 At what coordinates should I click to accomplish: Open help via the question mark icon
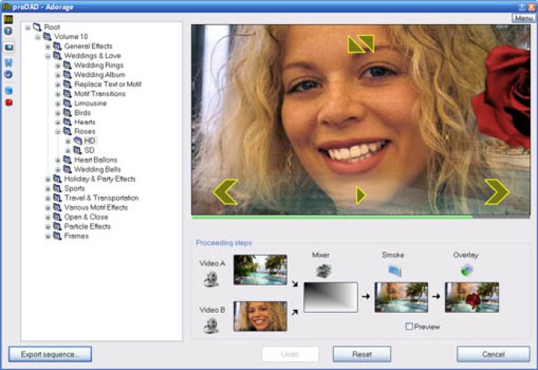click(x=9, y=31)
